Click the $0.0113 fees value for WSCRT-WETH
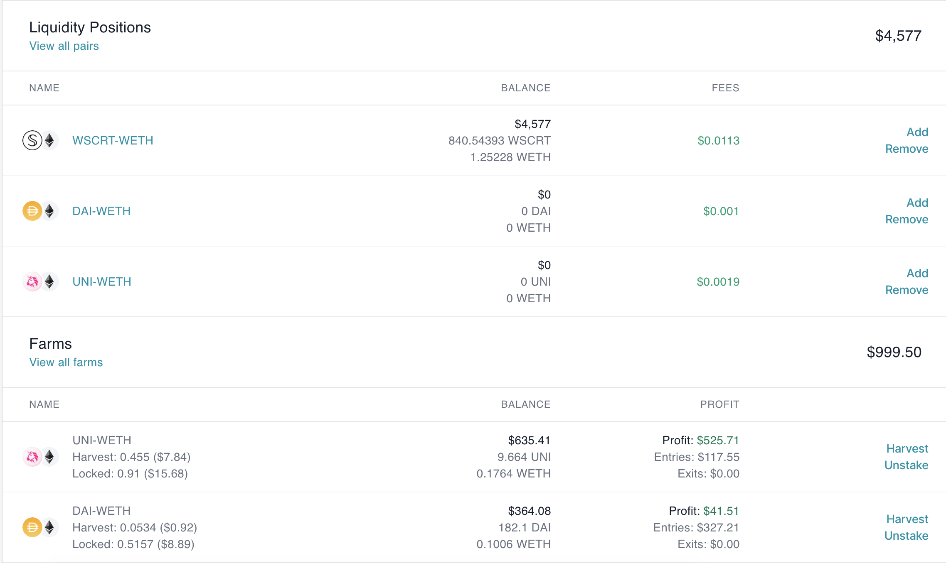This screenshot has width=946, height=563. point(718,140)
